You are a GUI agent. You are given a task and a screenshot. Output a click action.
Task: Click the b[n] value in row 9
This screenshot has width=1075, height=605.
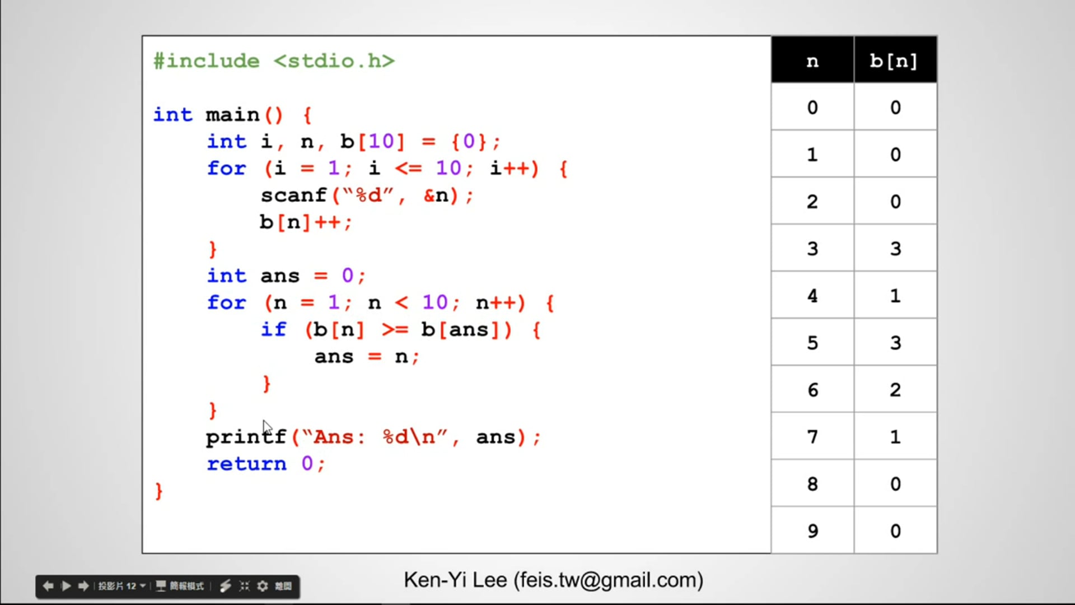[895, 530]
